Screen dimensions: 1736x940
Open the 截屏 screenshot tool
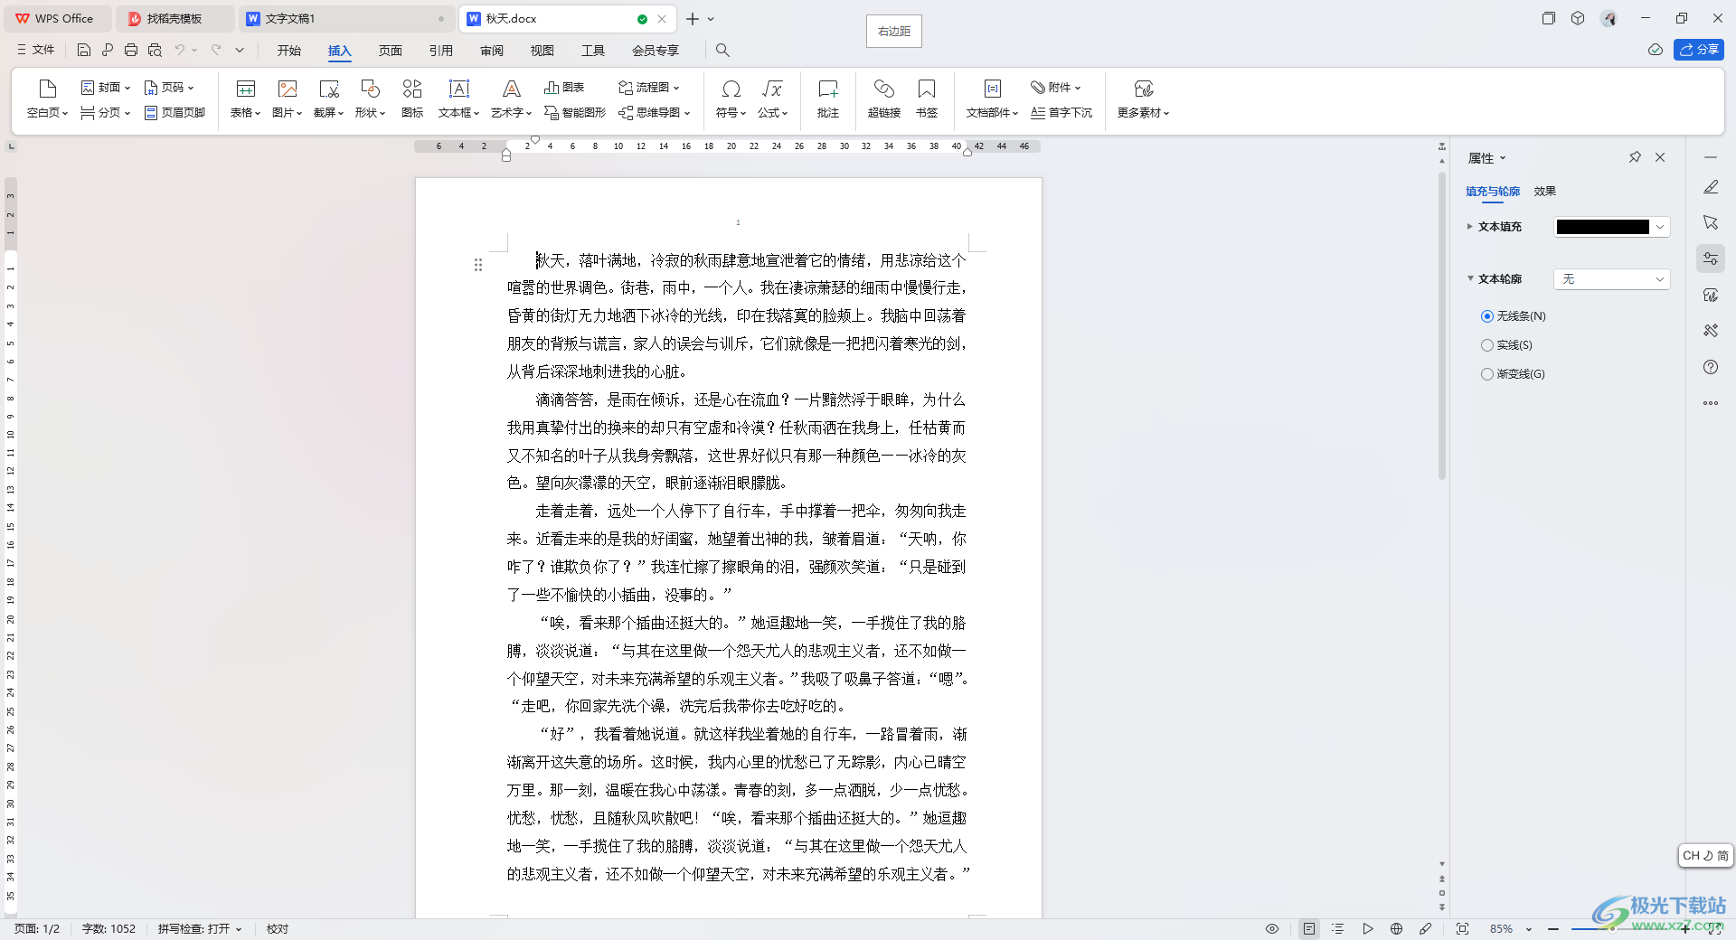328,99
